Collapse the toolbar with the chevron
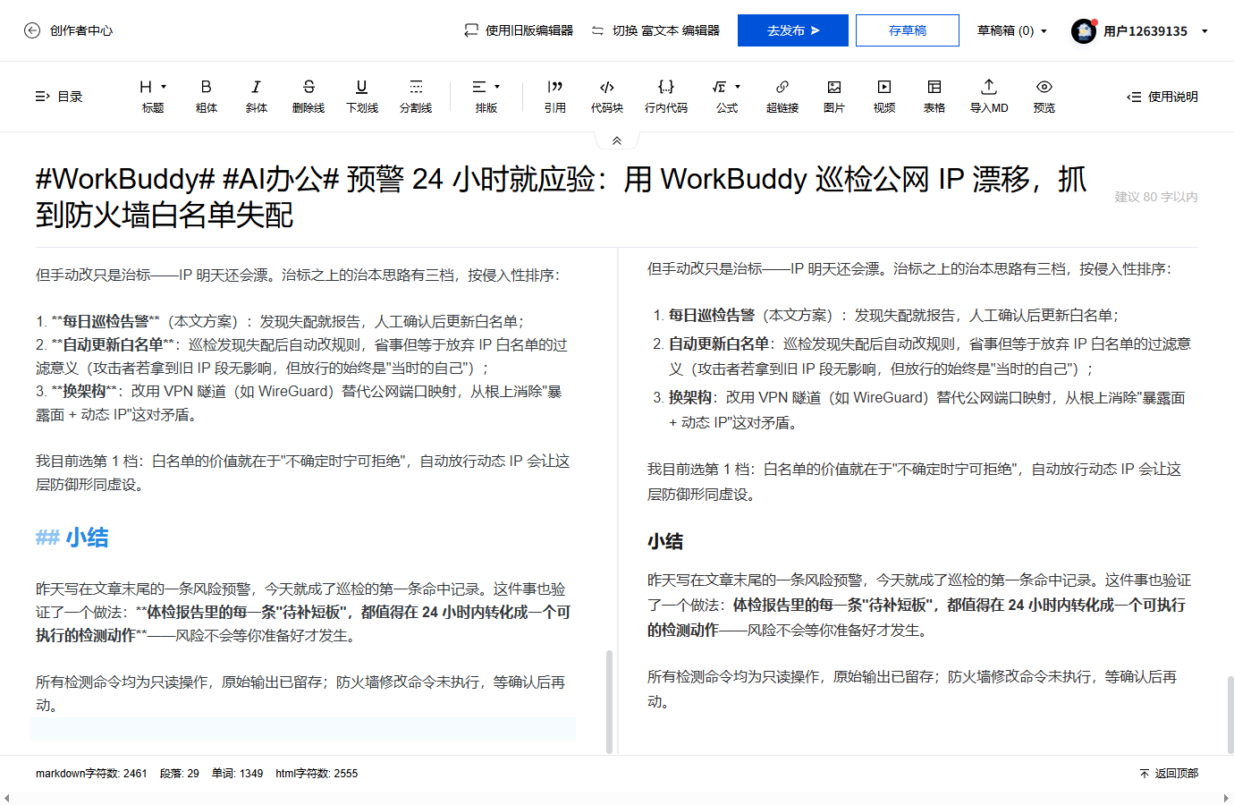Image resolution: width=1234 pixels, height=805 pixels. [617, 140]
